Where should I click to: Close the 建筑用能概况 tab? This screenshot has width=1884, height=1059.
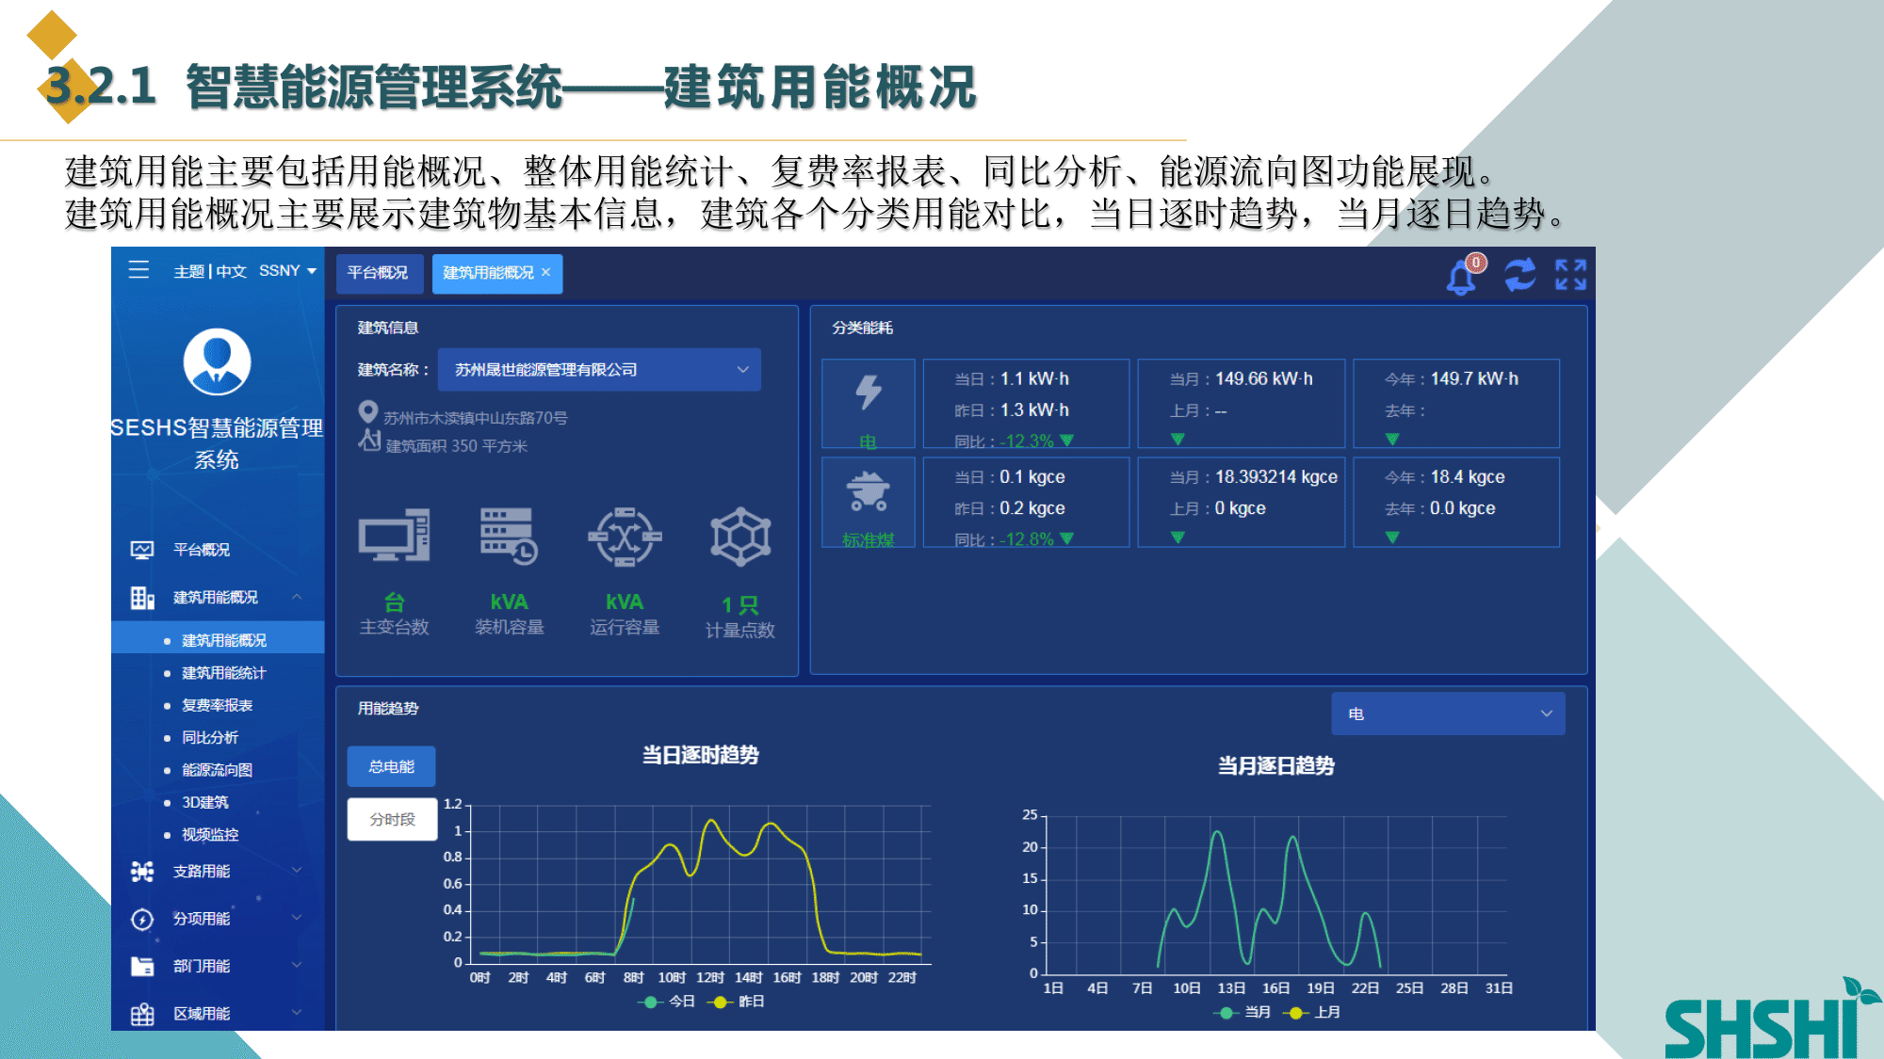coord(545,272)
